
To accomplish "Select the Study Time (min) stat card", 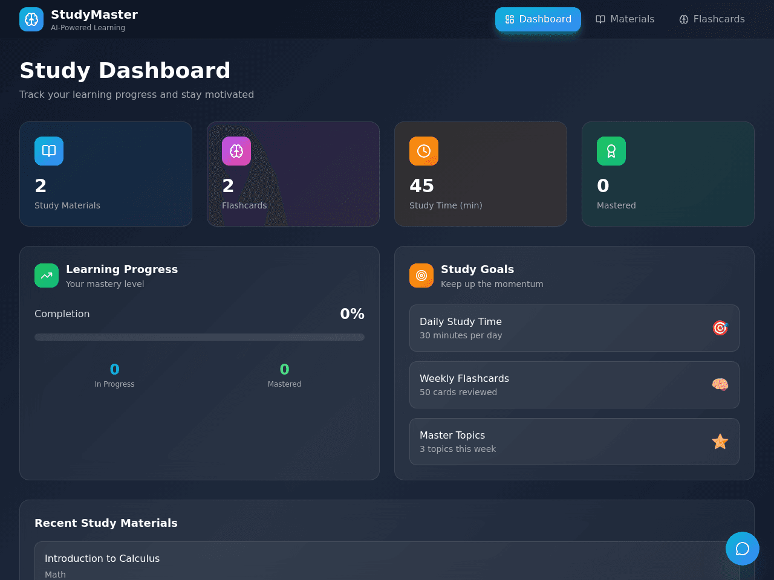I will click(481, 174).
